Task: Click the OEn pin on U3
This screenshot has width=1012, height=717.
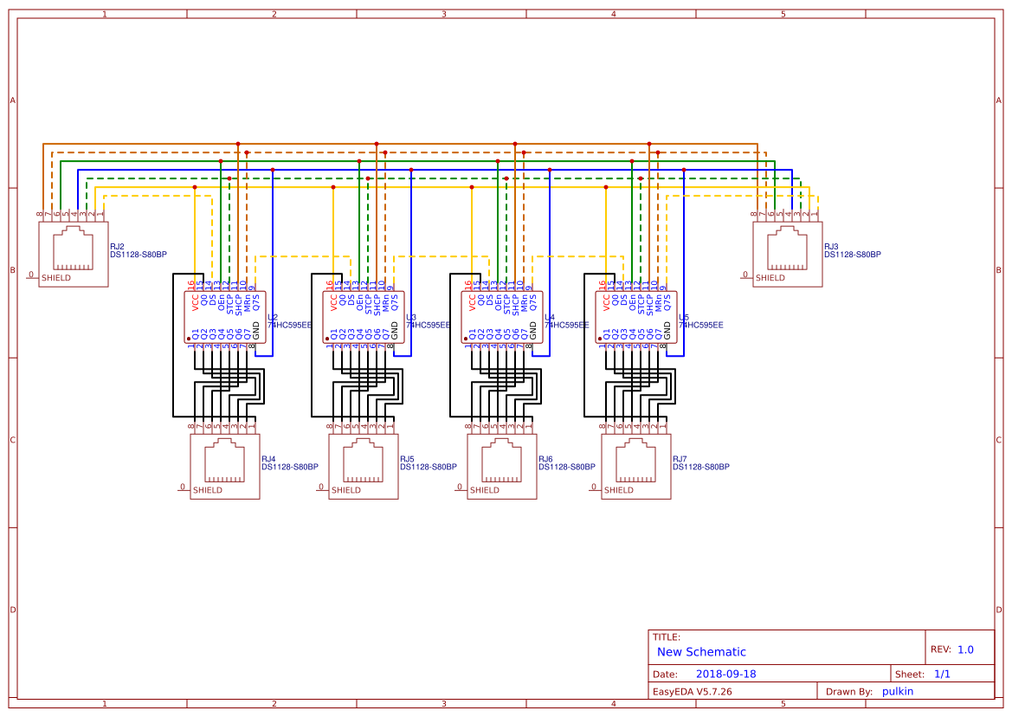Action: (x=361, y=302)
